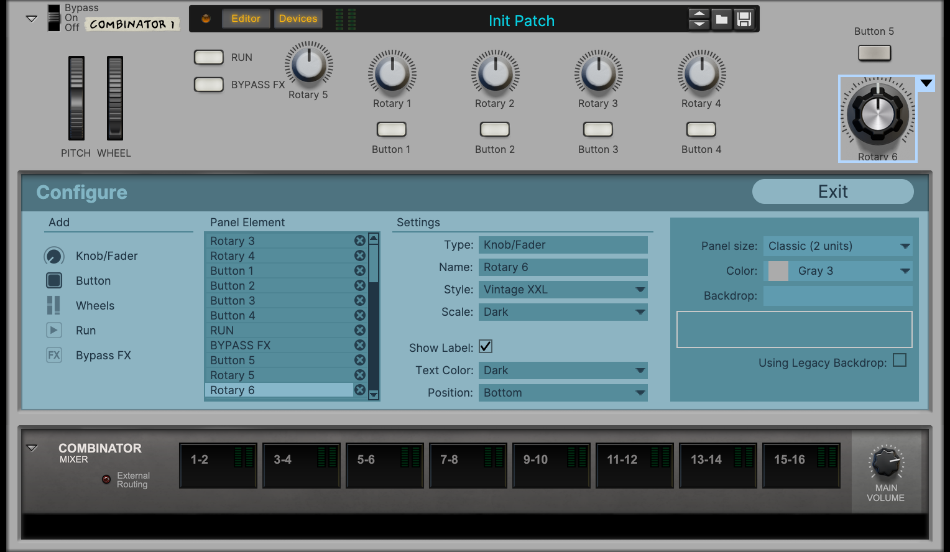
Task: Open the Scale dropdown
Action: coord(563,312)
